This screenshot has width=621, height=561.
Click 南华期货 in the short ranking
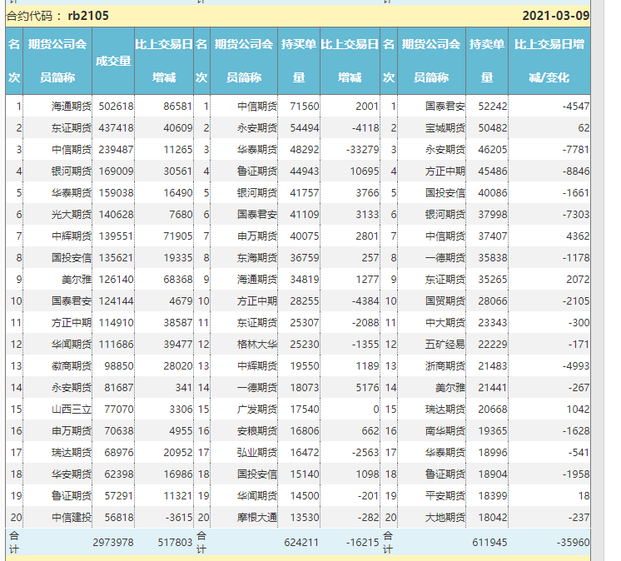coord(445,431)
